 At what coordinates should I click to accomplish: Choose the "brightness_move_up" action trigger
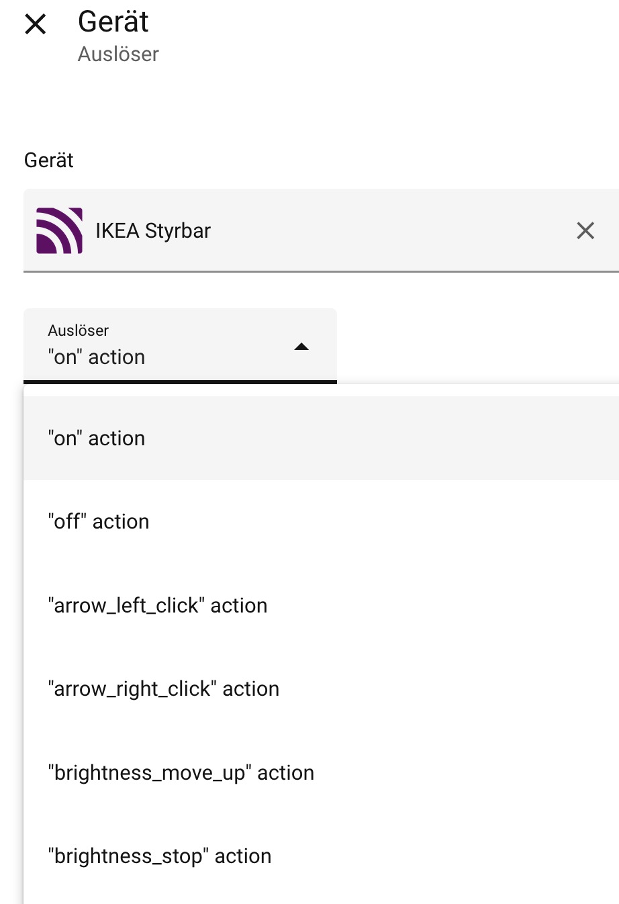[181, 773]
